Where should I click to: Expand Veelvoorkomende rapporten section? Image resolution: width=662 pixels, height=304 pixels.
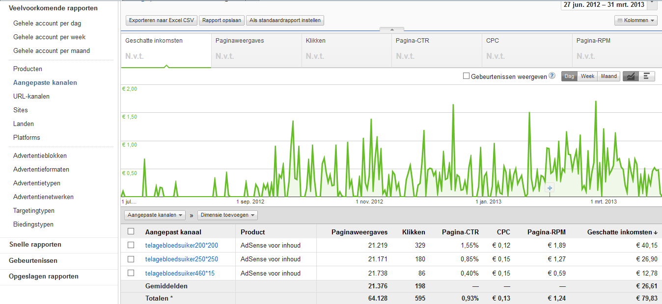click(53, 8)
